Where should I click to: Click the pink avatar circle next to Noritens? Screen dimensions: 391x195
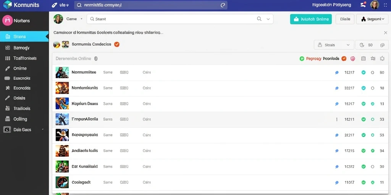pos(7,21)
